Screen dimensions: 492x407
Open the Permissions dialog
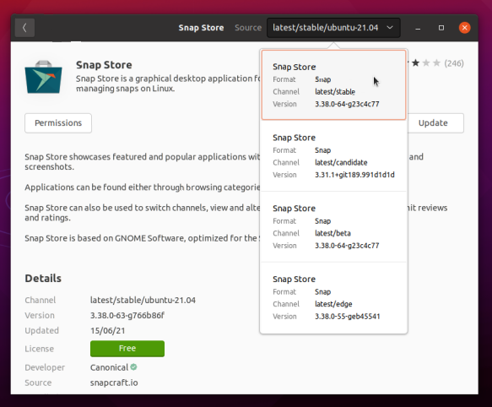58,123
